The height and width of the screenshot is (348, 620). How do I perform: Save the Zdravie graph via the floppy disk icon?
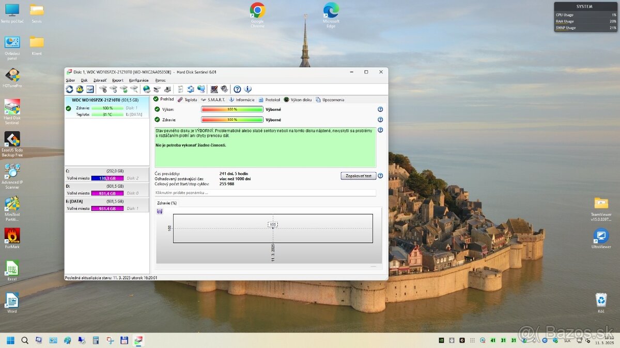[x=159, y=211]
